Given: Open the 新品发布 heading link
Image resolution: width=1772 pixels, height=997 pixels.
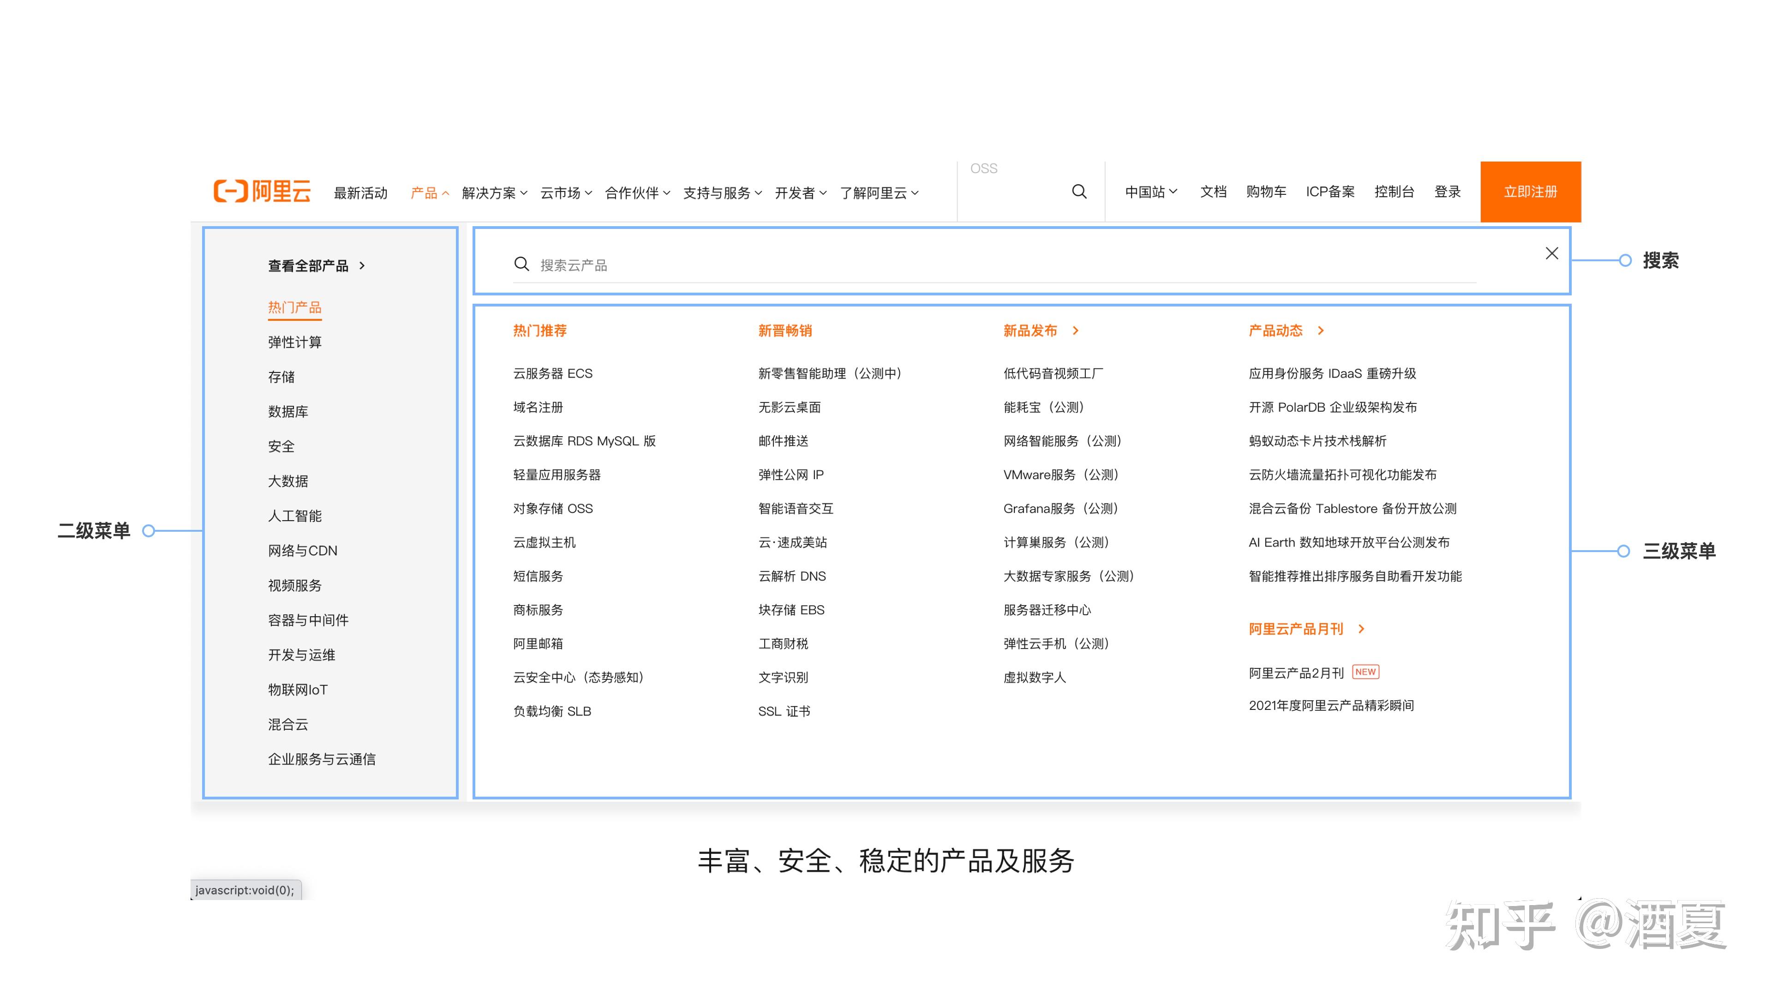Looking at the screenshot, I should 1030,331.
